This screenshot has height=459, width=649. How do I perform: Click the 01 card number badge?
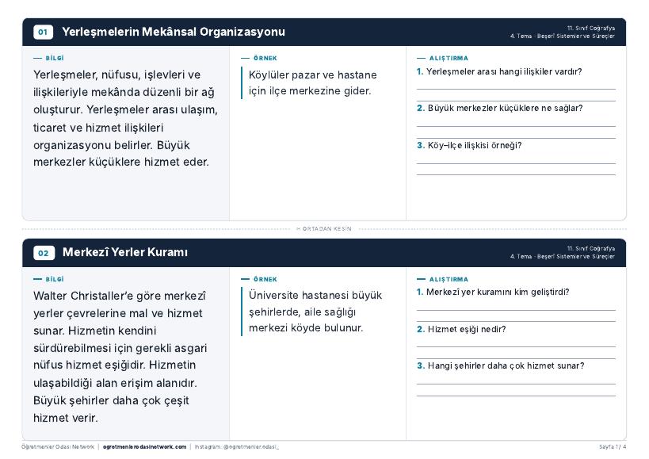click(x=43, y=32)
